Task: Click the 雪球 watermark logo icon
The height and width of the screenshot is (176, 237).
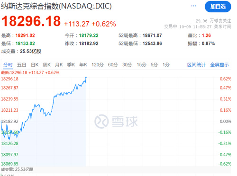Action: (x=101, y=121)
